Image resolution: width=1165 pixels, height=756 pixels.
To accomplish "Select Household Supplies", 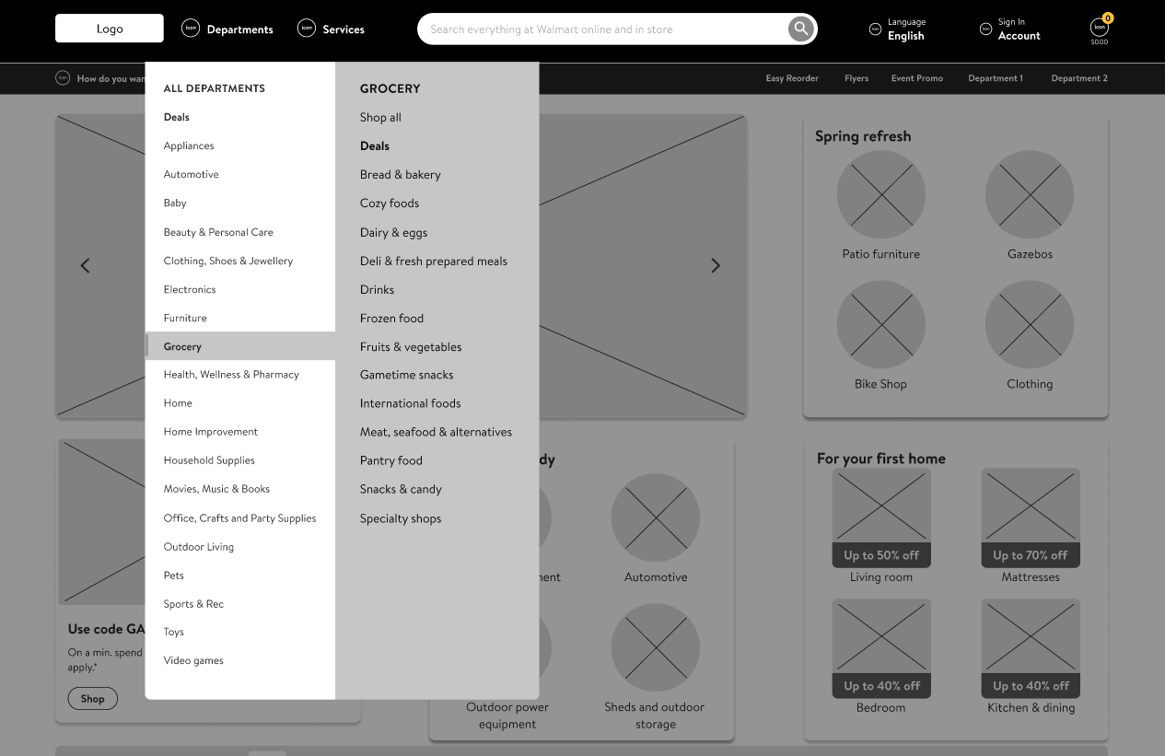I will pos(209,459).
